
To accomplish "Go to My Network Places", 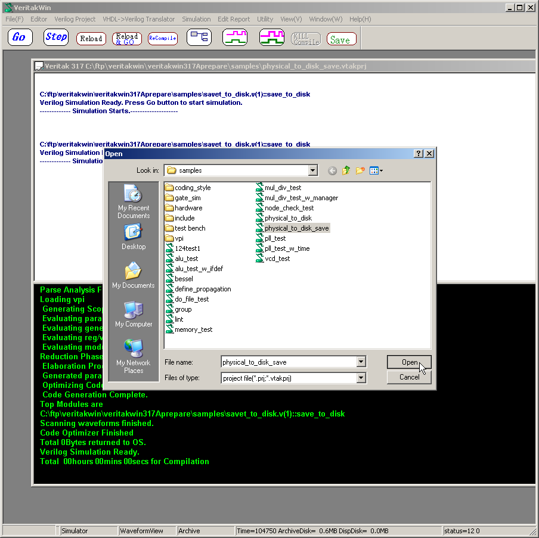I will (x=134, y=356).
